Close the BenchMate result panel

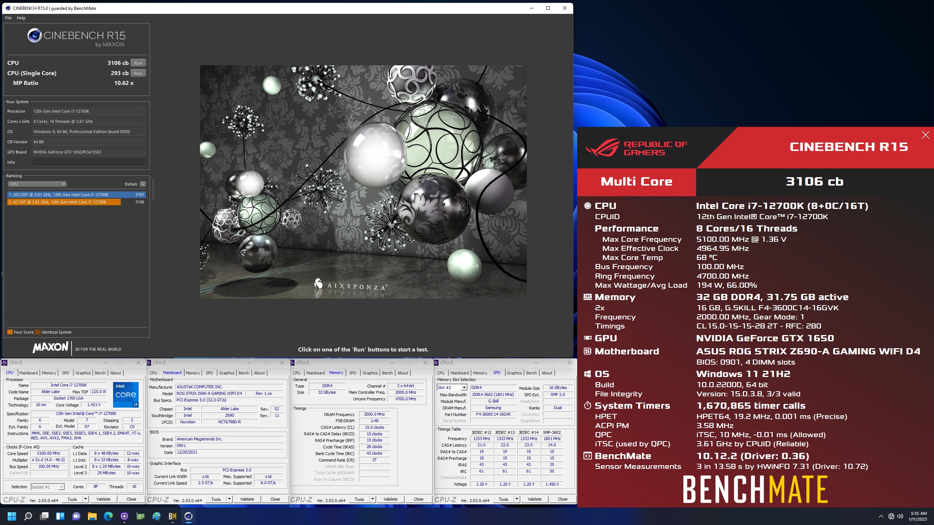click(925, 135)
